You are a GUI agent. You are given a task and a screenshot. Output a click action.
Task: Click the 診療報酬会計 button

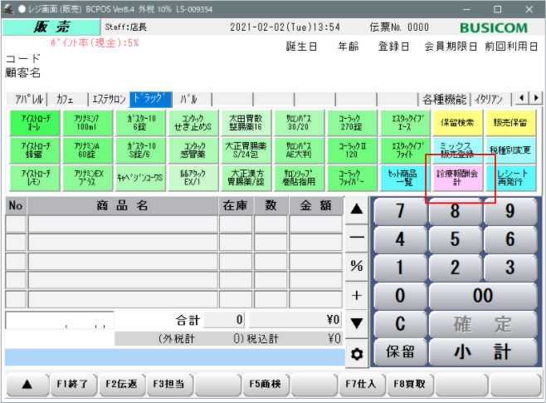click(457, 178)
